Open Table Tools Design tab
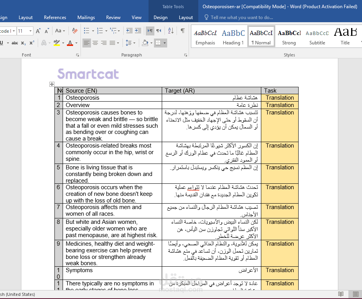 (161, 18)
